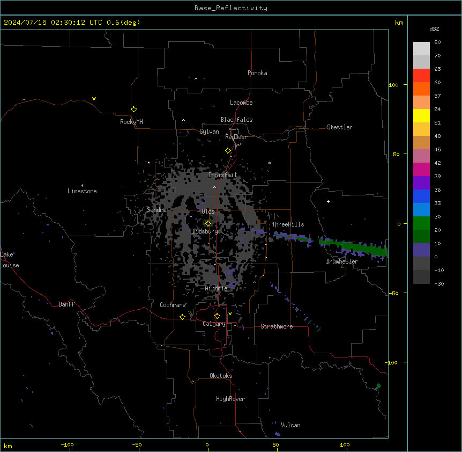The image size is (462, 452).
Task: Click the red 60-65 dBZ legend swatch
Action: [421, 76]
